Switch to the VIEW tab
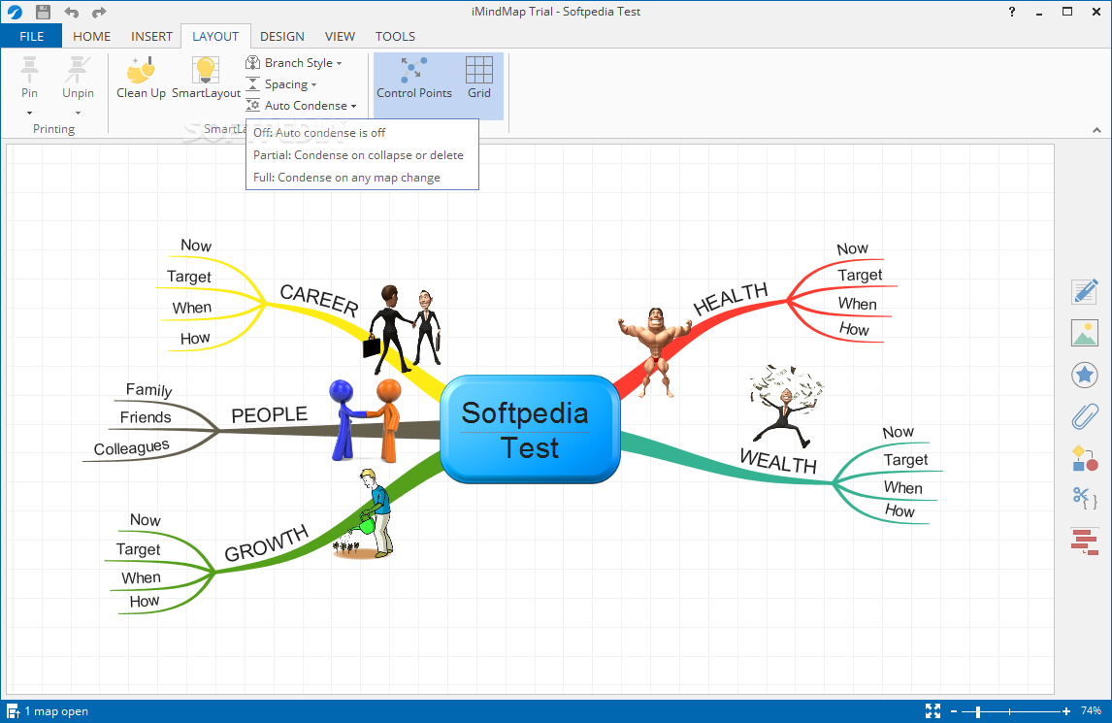Screen dimensions: 1112x723 [340, 36]
